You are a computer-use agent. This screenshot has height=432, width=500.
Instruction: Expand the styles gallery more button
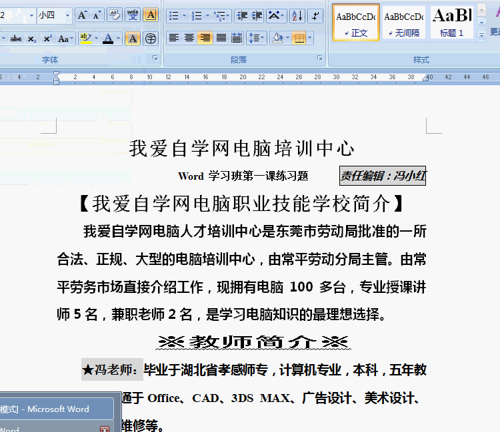coord(481,35)
